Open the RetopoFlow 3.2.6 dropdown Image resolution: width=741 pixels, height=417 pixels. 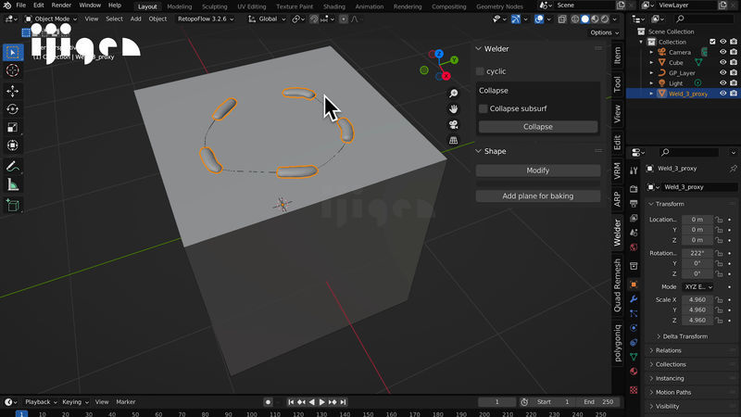click(x=206, y=19)
